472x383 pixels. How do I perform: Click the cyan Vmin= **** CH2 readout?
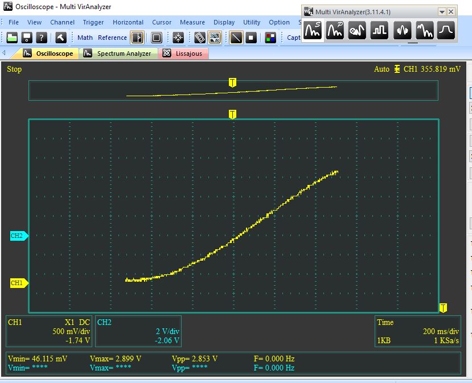(x=28, y=368)
